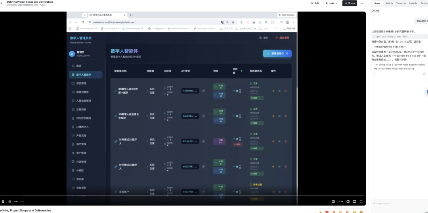Go back using the top-left arrow
This screenshot has width=428, height=213.
1,3
